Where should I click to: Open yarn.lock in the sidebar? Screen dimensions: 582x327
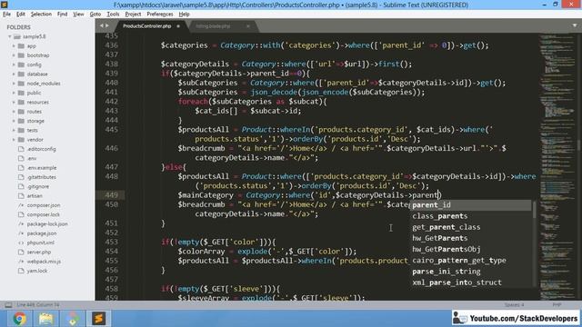point(36,271)
